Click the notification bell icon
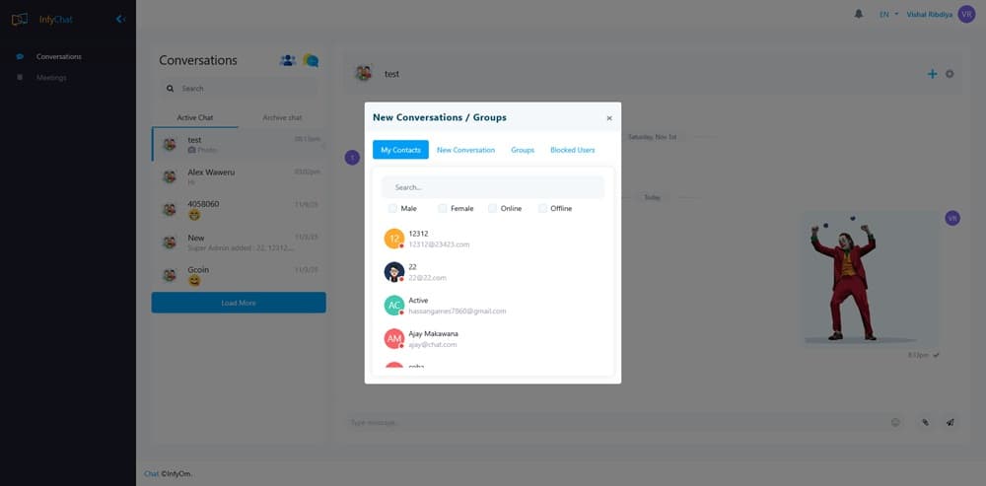The image size is (986, 486). [859, 15]
